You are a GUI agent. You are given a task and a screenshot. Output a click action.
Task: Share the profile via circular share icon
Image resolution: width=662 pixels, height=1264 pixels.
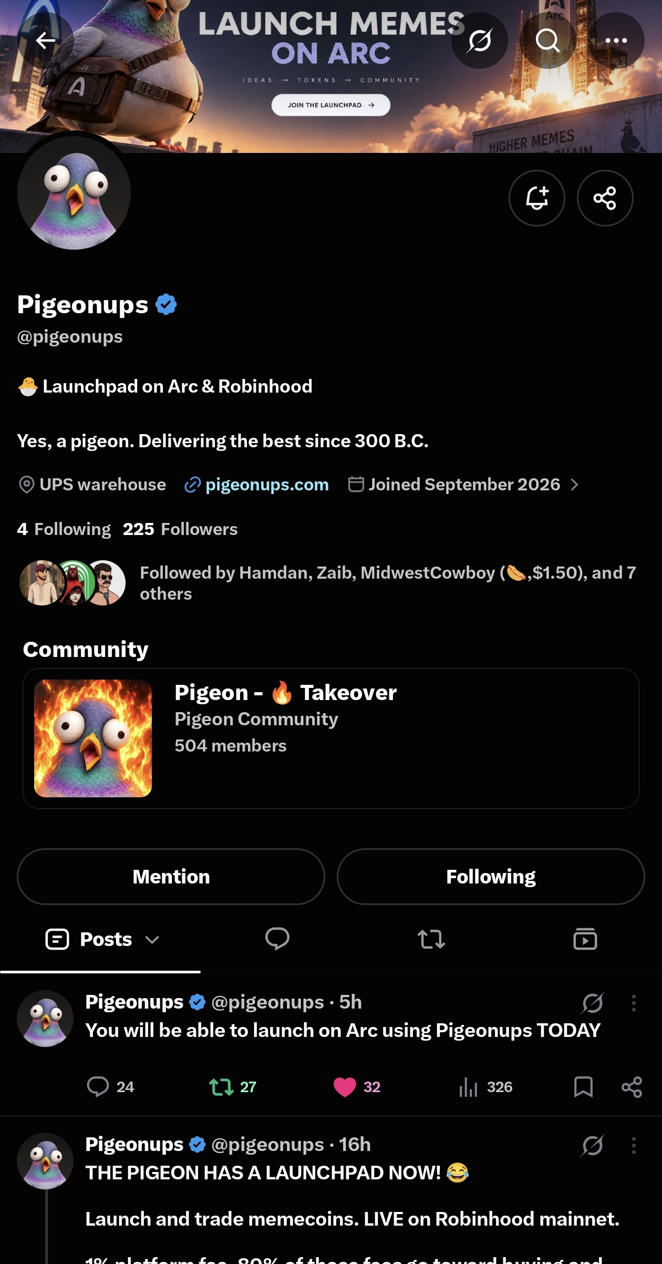click(x=605, y=198)
